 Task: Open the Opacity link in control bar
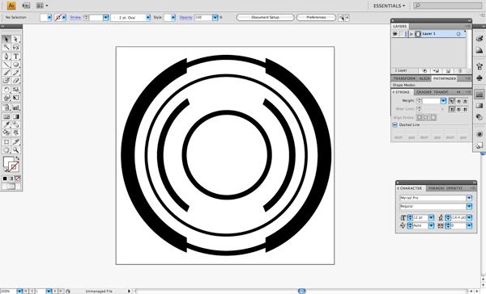coord(185,18)
